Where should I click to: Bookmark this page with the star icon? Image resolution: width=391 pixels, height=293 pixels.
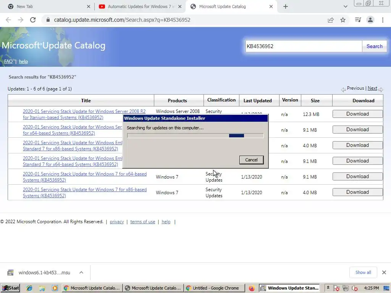pyautogui.click(x=343, y=20)
